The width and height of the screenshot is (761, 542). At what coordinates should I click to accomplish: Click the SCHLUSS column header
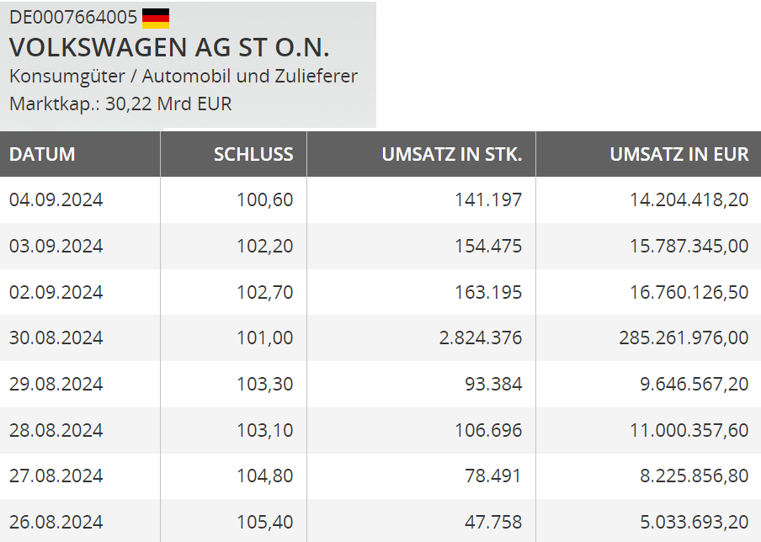pos(253,154)
